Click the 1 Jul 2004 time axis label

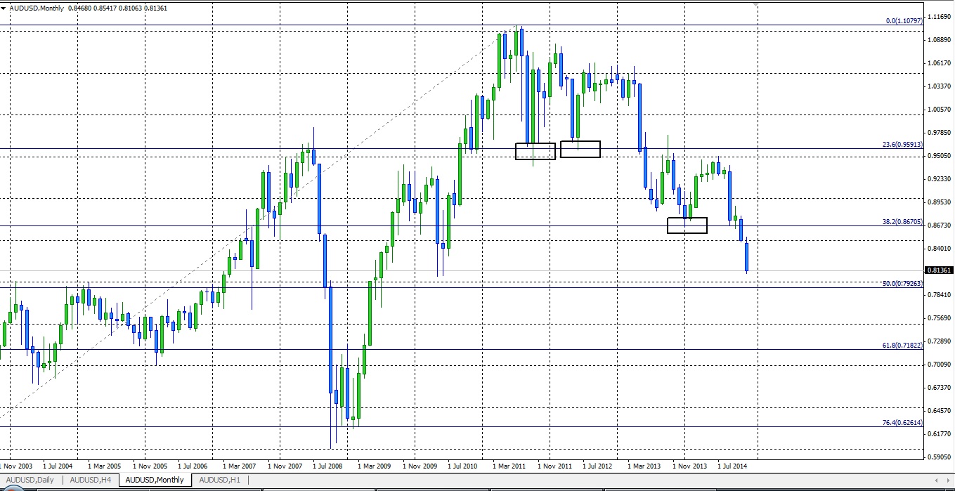coord(58,466)
